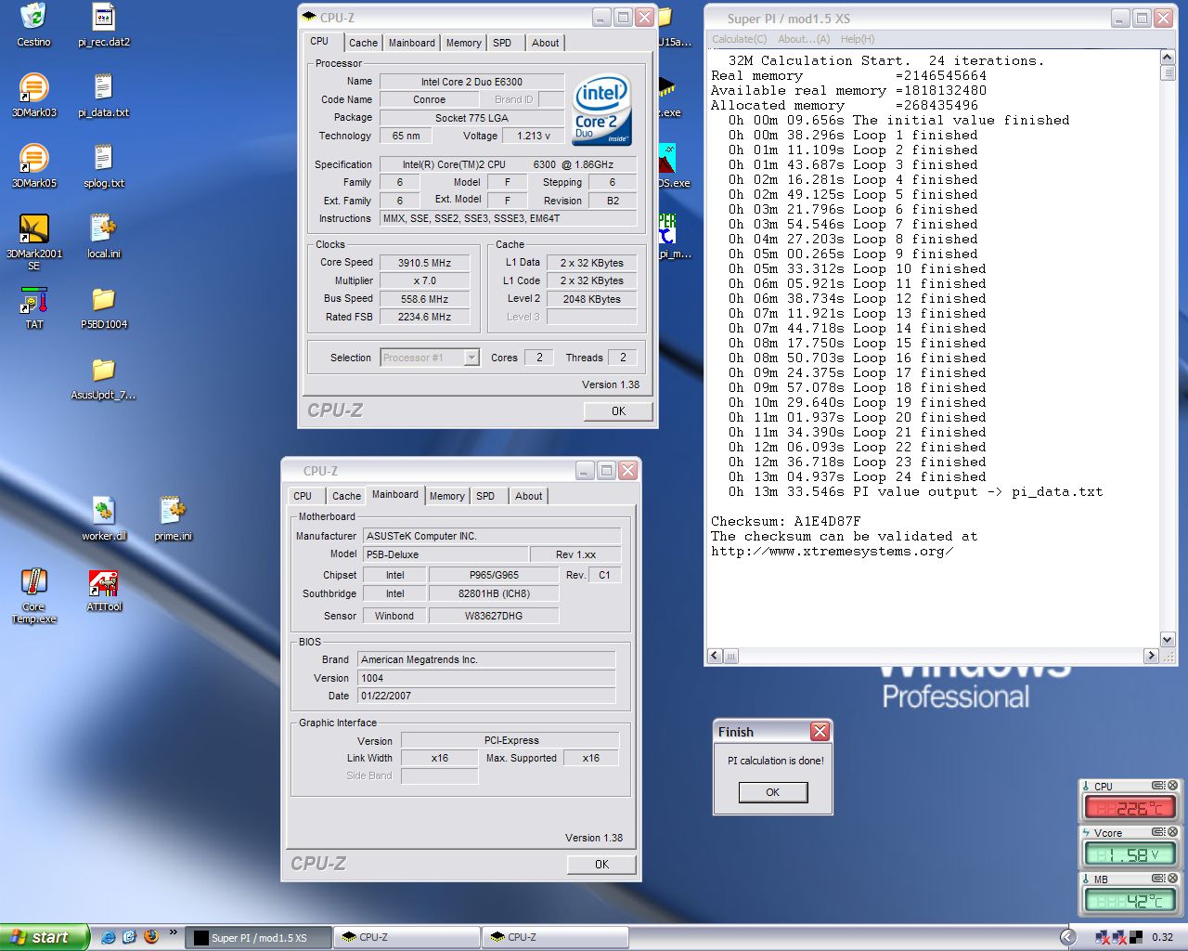Close the MB temperature gadget
This screenshot has height=951, width=1188.
[1172, 879]
